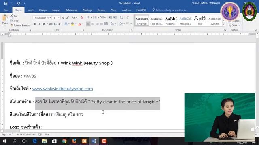
Task: Start a bulleted list
Action: coord(88,17)
